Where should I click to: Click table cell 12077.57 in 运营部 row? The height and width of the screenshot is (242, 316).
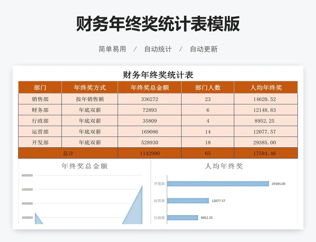tap(266, 131)
